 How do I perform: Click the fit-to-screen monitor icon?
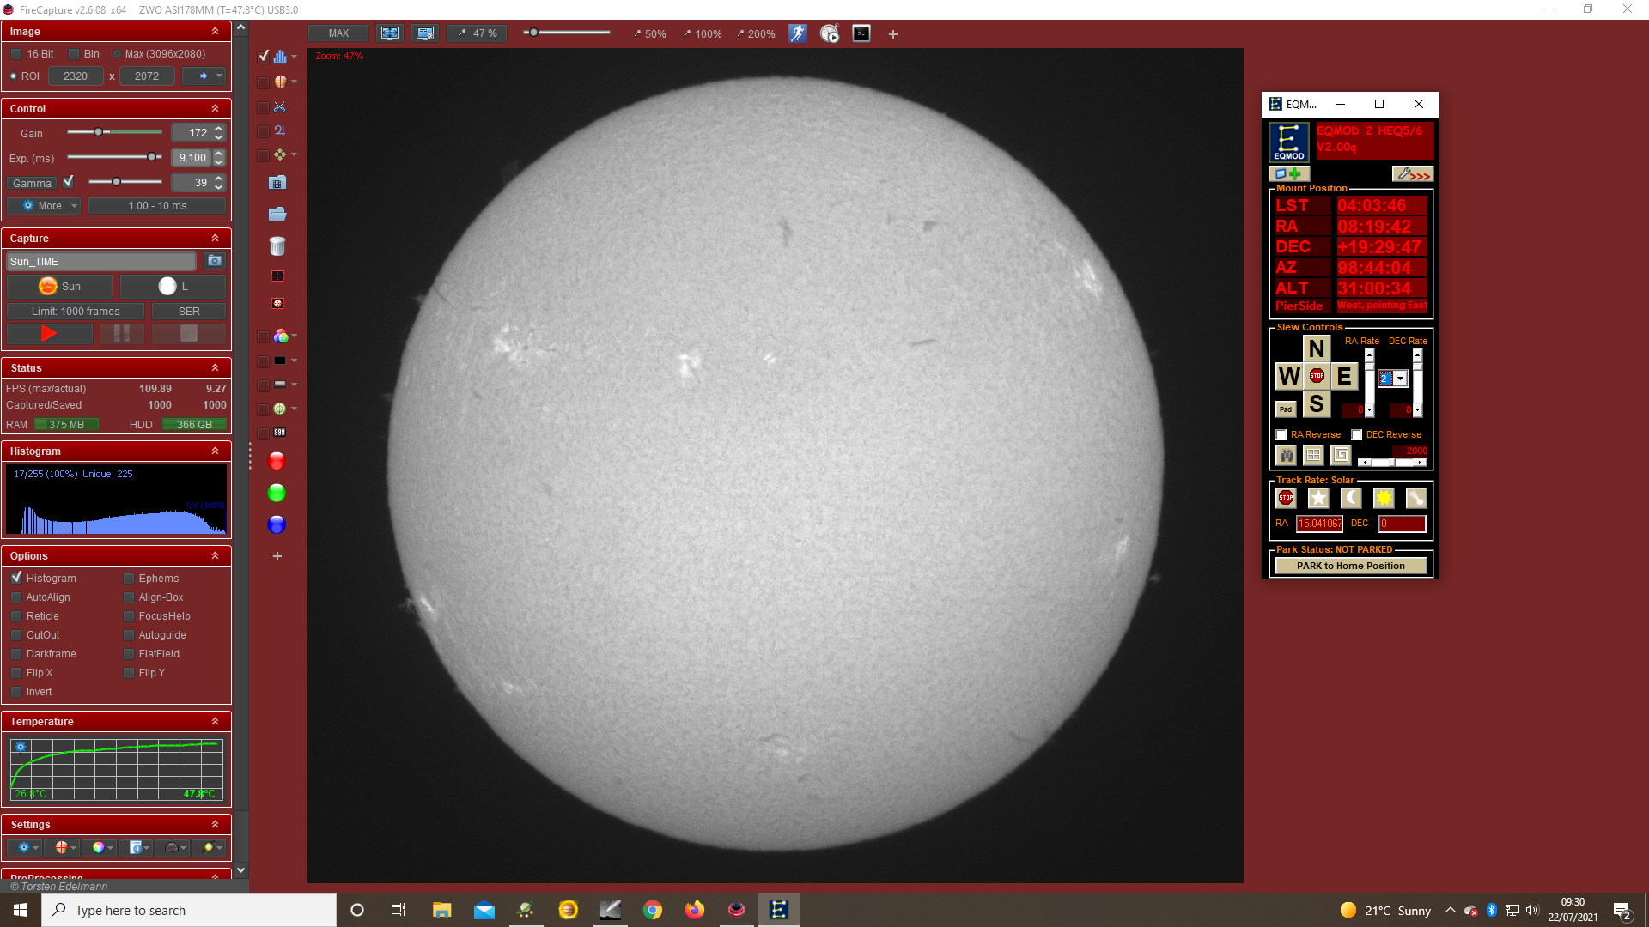point(390,33)
